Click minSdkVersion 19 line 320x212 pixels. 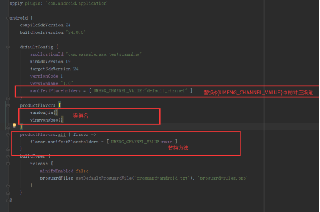click(50, 62)
